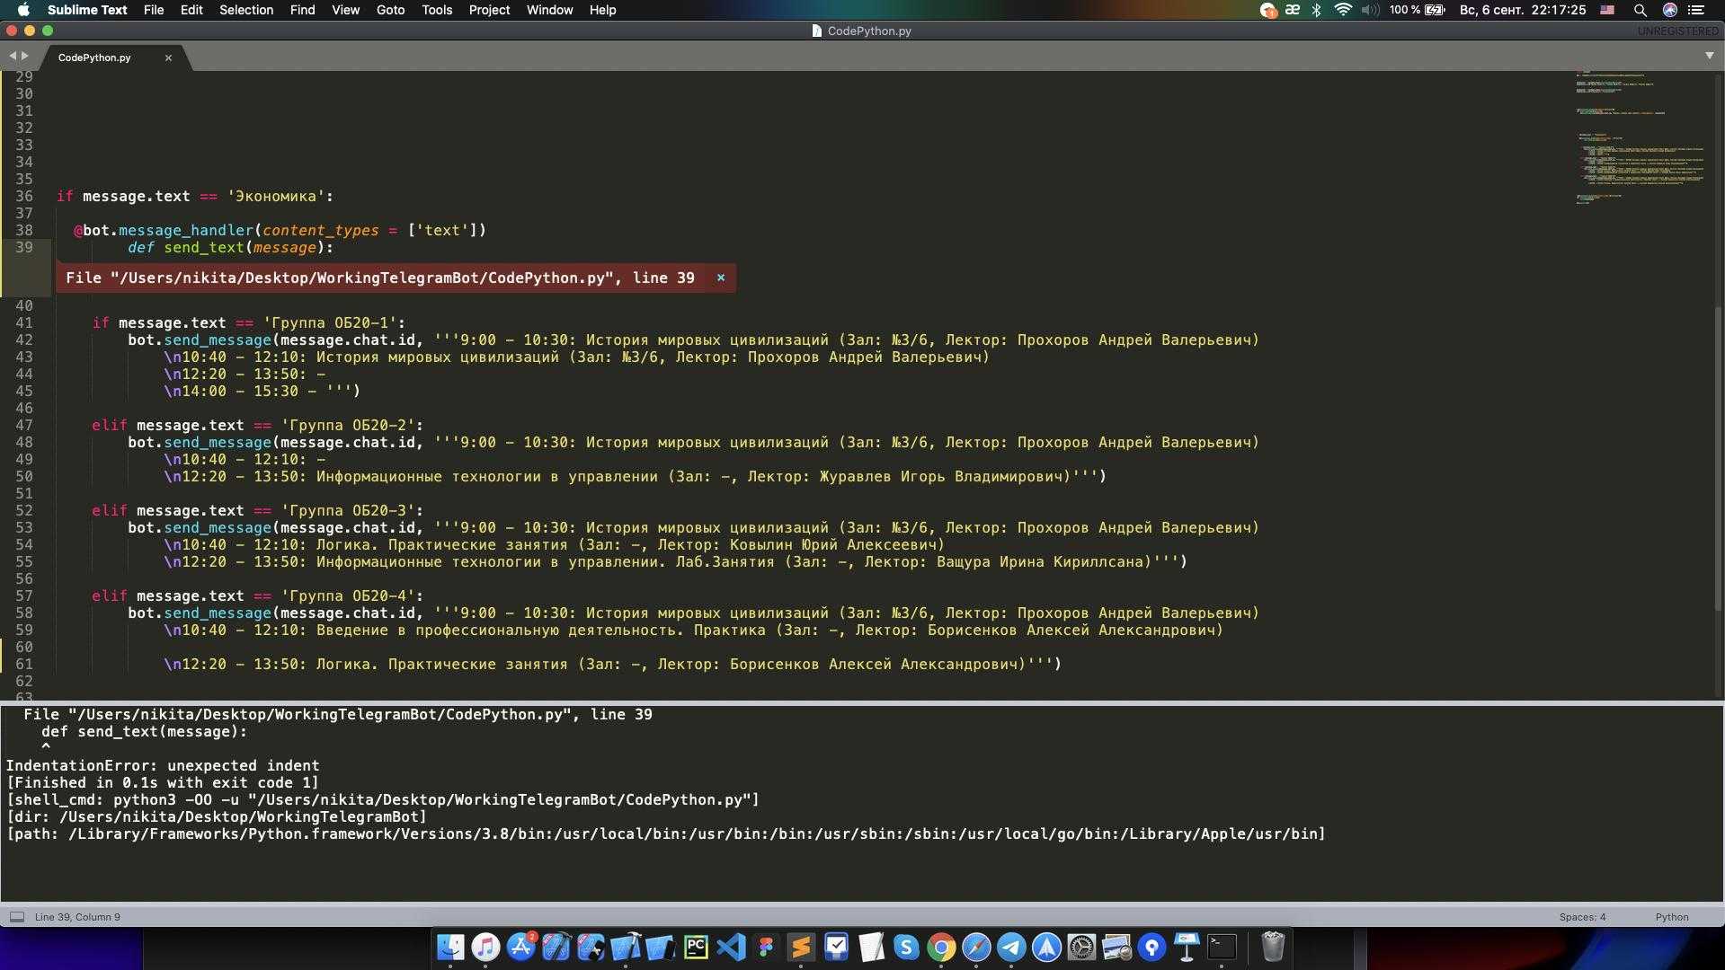The image size is (1725, 970).
Task: Click the Finished with exit code 1 line
Action: pos(163,782)
